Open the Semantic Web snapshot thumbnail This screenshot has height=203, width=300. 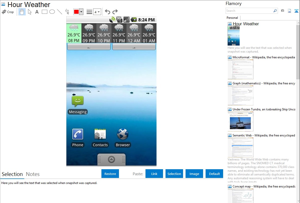[240, 147]
